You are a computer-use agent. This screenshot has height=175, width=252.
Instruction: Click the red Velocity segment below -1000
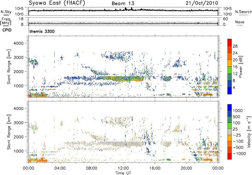coord(230,156)
